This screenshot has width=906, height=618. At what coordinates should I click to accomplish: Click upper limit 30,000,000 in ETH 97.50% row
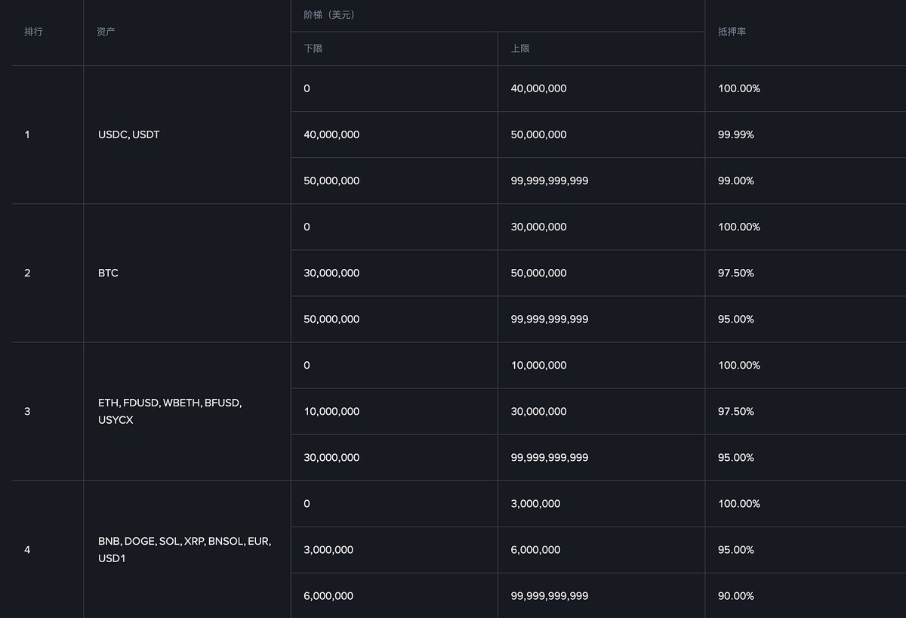[538, 411]
